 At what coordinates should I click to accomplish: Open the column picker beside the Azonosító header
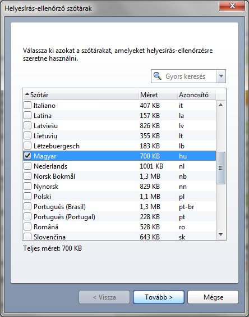(221, 95)
